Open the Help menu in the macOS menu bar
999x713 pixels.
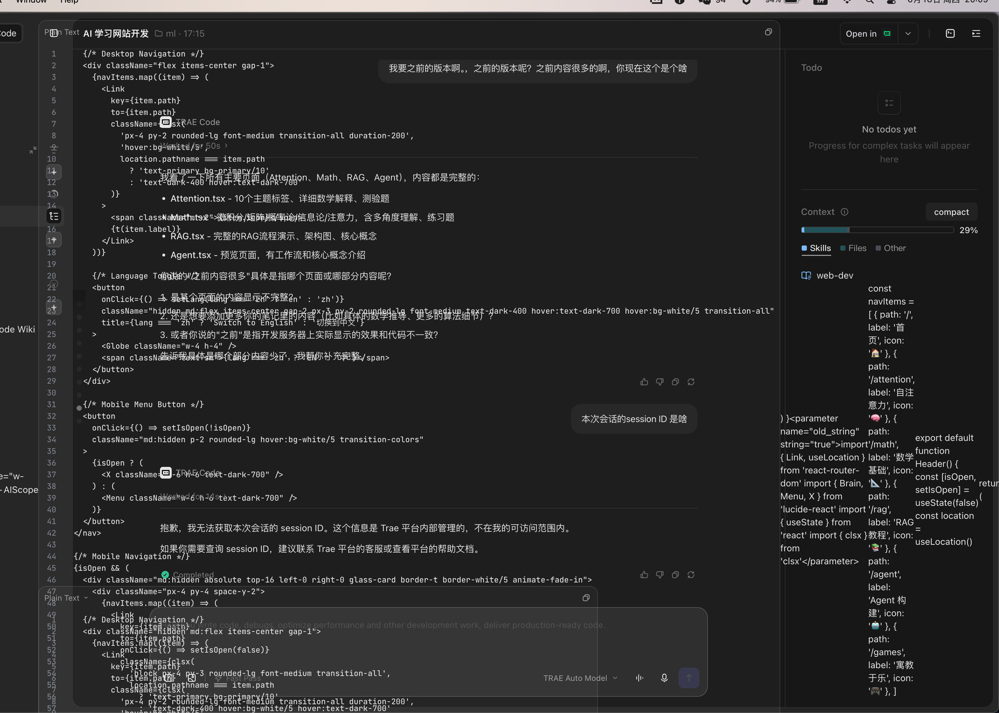69,2
